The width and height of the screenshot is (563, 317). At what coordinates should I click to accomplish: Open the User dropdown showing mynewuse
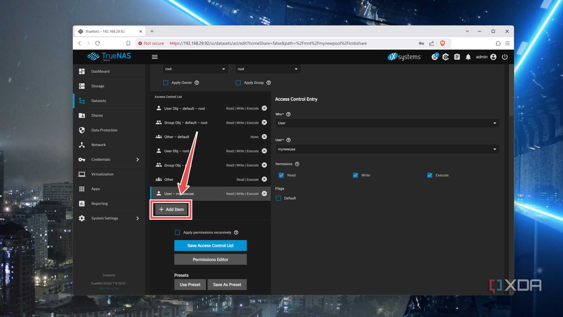[x=387, y=149]
